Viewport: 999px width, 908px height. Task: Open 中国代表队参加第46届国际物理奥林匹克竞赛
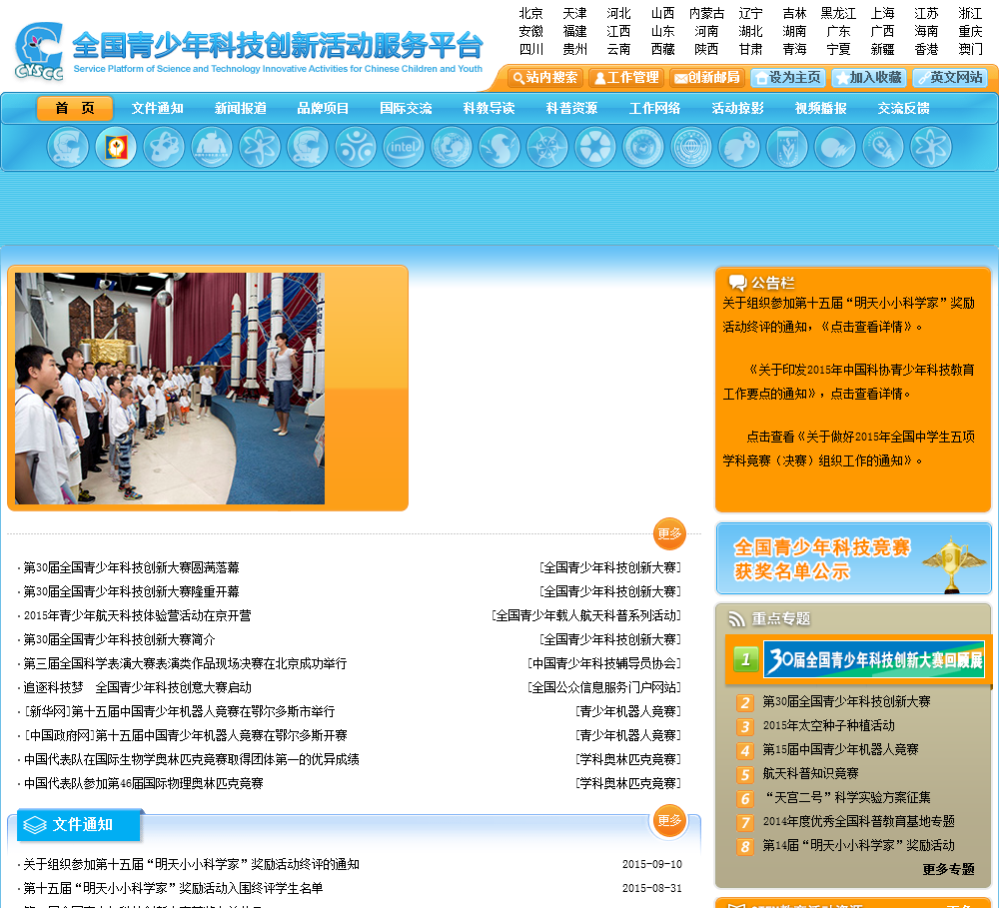[x=143, y=783]
